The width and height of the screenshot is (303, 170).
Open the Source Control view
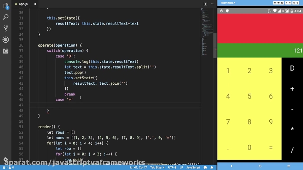[x=6, y=28]
